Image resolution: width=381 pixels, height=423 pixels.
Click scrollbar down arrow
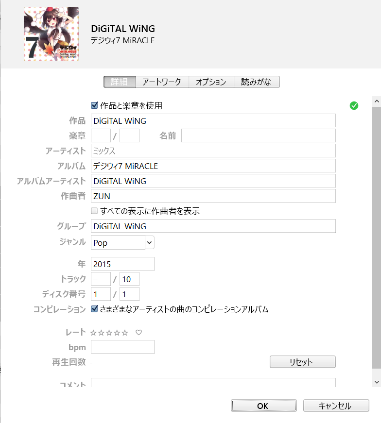377,382
